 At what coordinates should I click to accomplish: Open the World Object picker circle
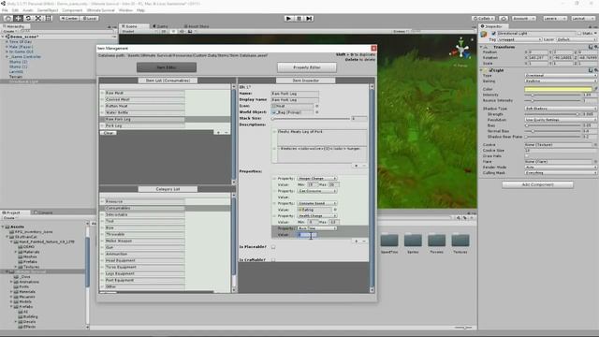tap(316, 112)
